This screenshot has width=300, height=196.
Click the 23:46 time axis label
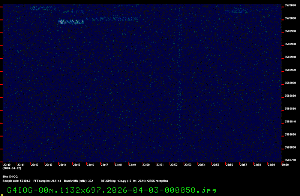point(90,165)
